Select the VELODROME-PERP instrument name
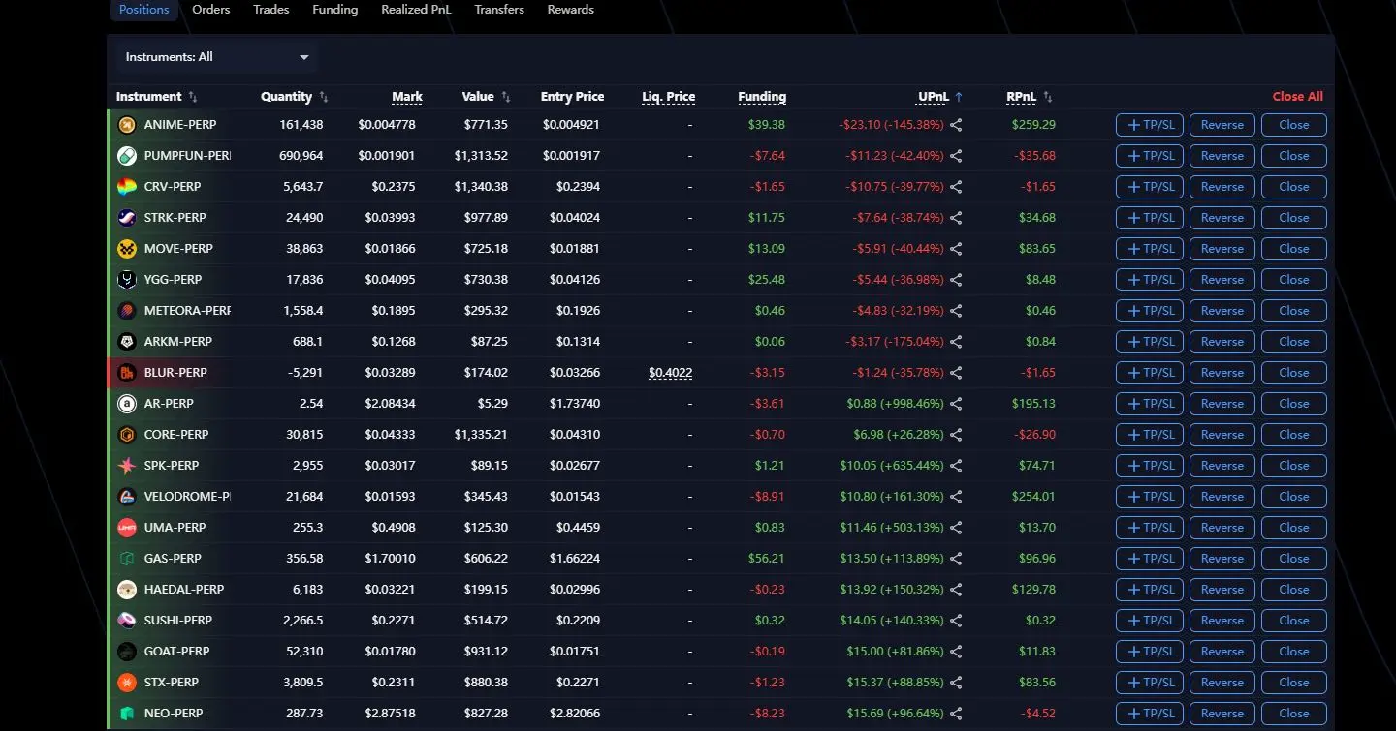The image size is (1396, 731). tap(187, 497)
